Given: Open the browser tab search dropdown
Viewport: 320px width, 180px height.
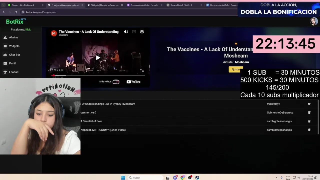Looking at the screenshot, I should (3, 5).
